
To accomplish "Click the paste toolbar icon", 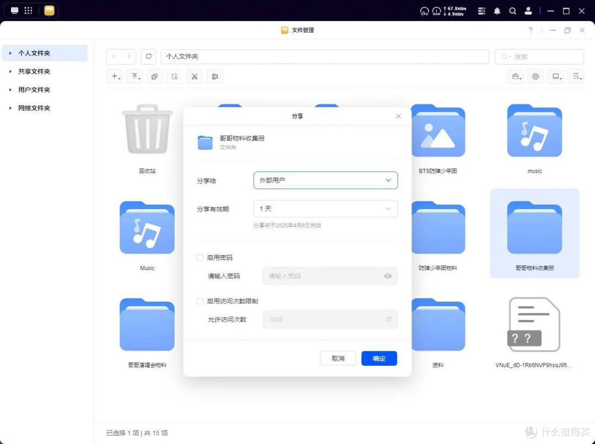I will [x=175, y=76].
